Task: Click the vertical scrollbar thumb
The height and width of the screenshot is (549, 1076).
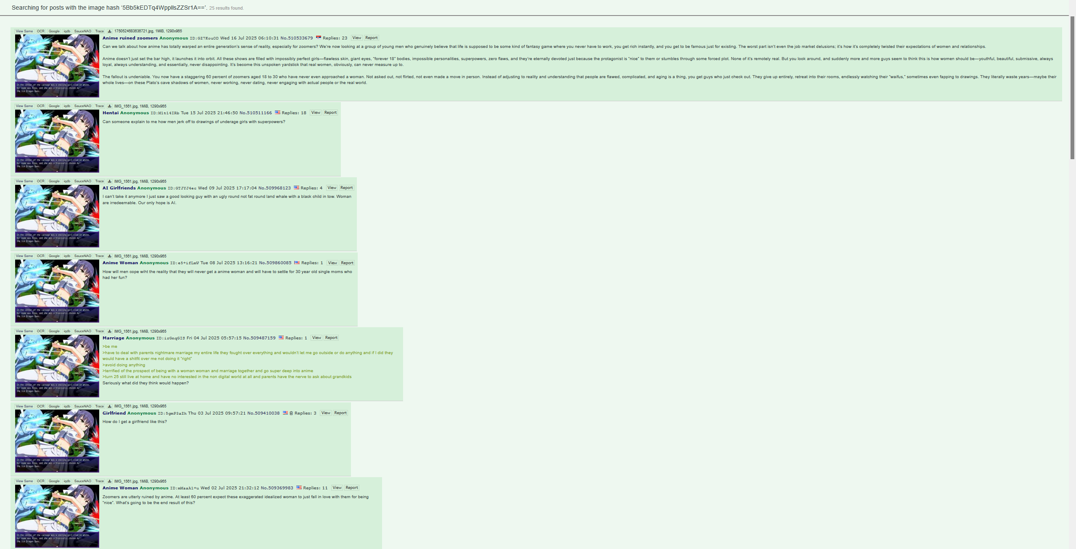Action: [x=1072, y=88]
